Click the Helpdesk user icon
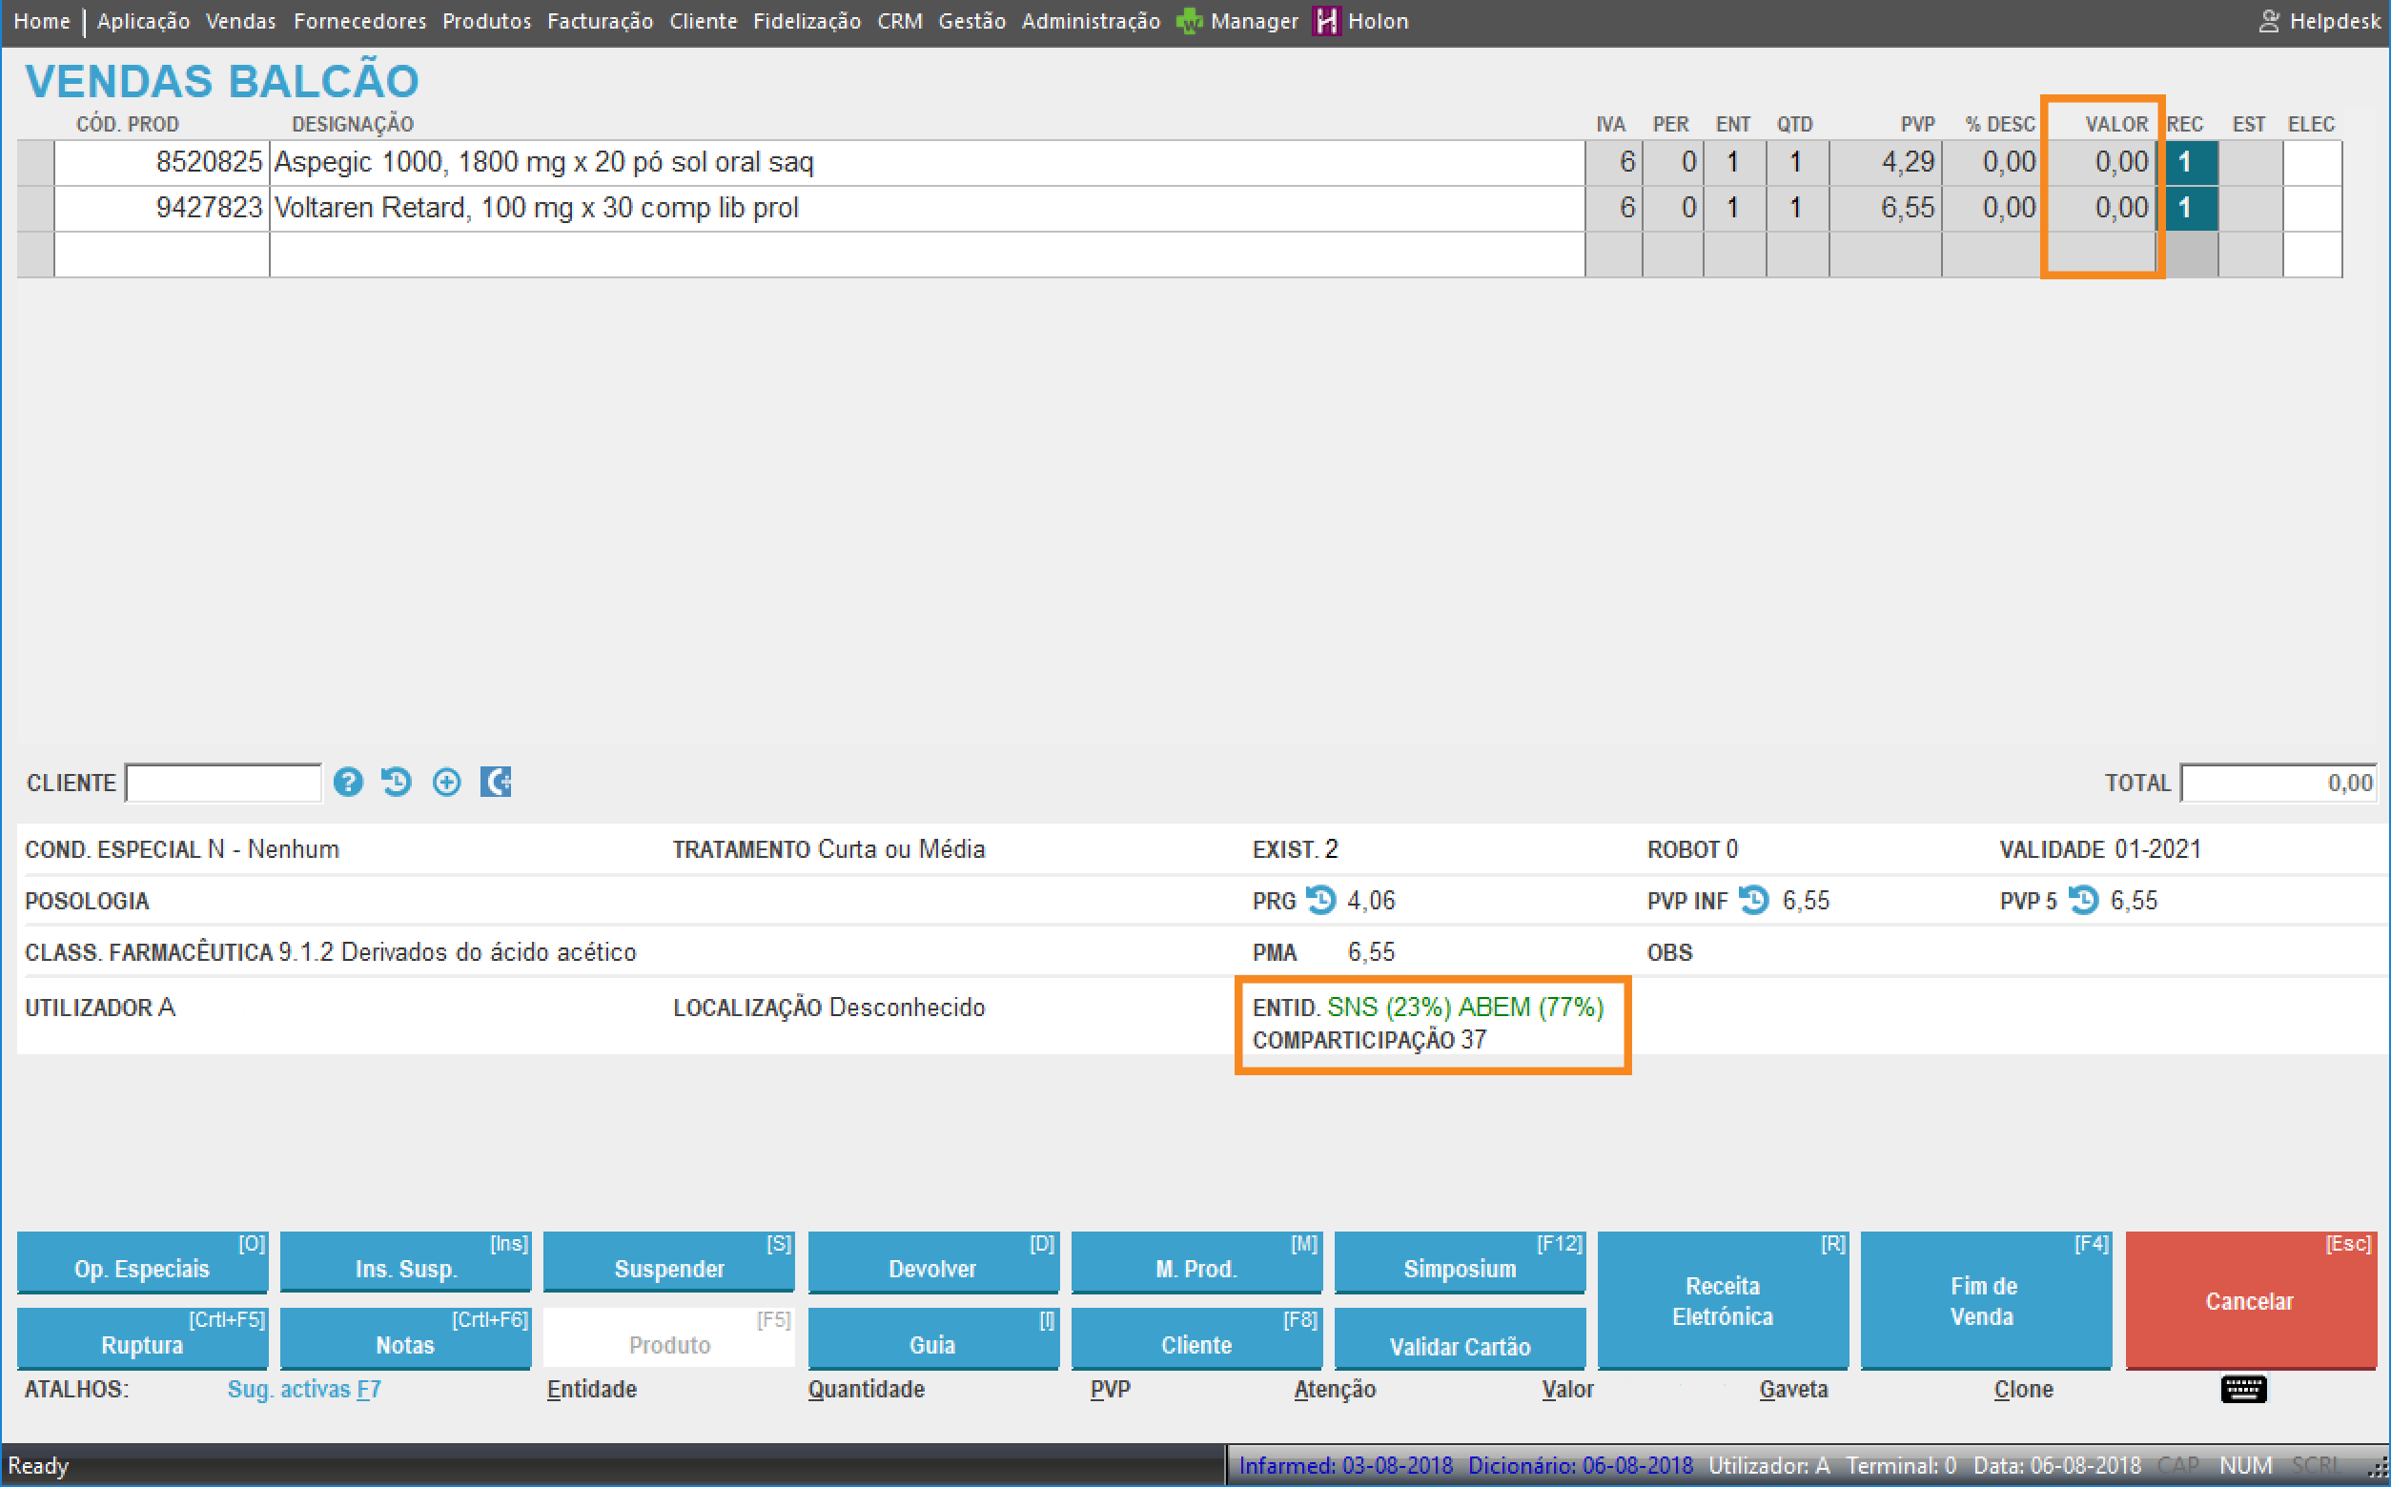Viewport: 2391px width, 1487px height. click(x=2269, y=21)
